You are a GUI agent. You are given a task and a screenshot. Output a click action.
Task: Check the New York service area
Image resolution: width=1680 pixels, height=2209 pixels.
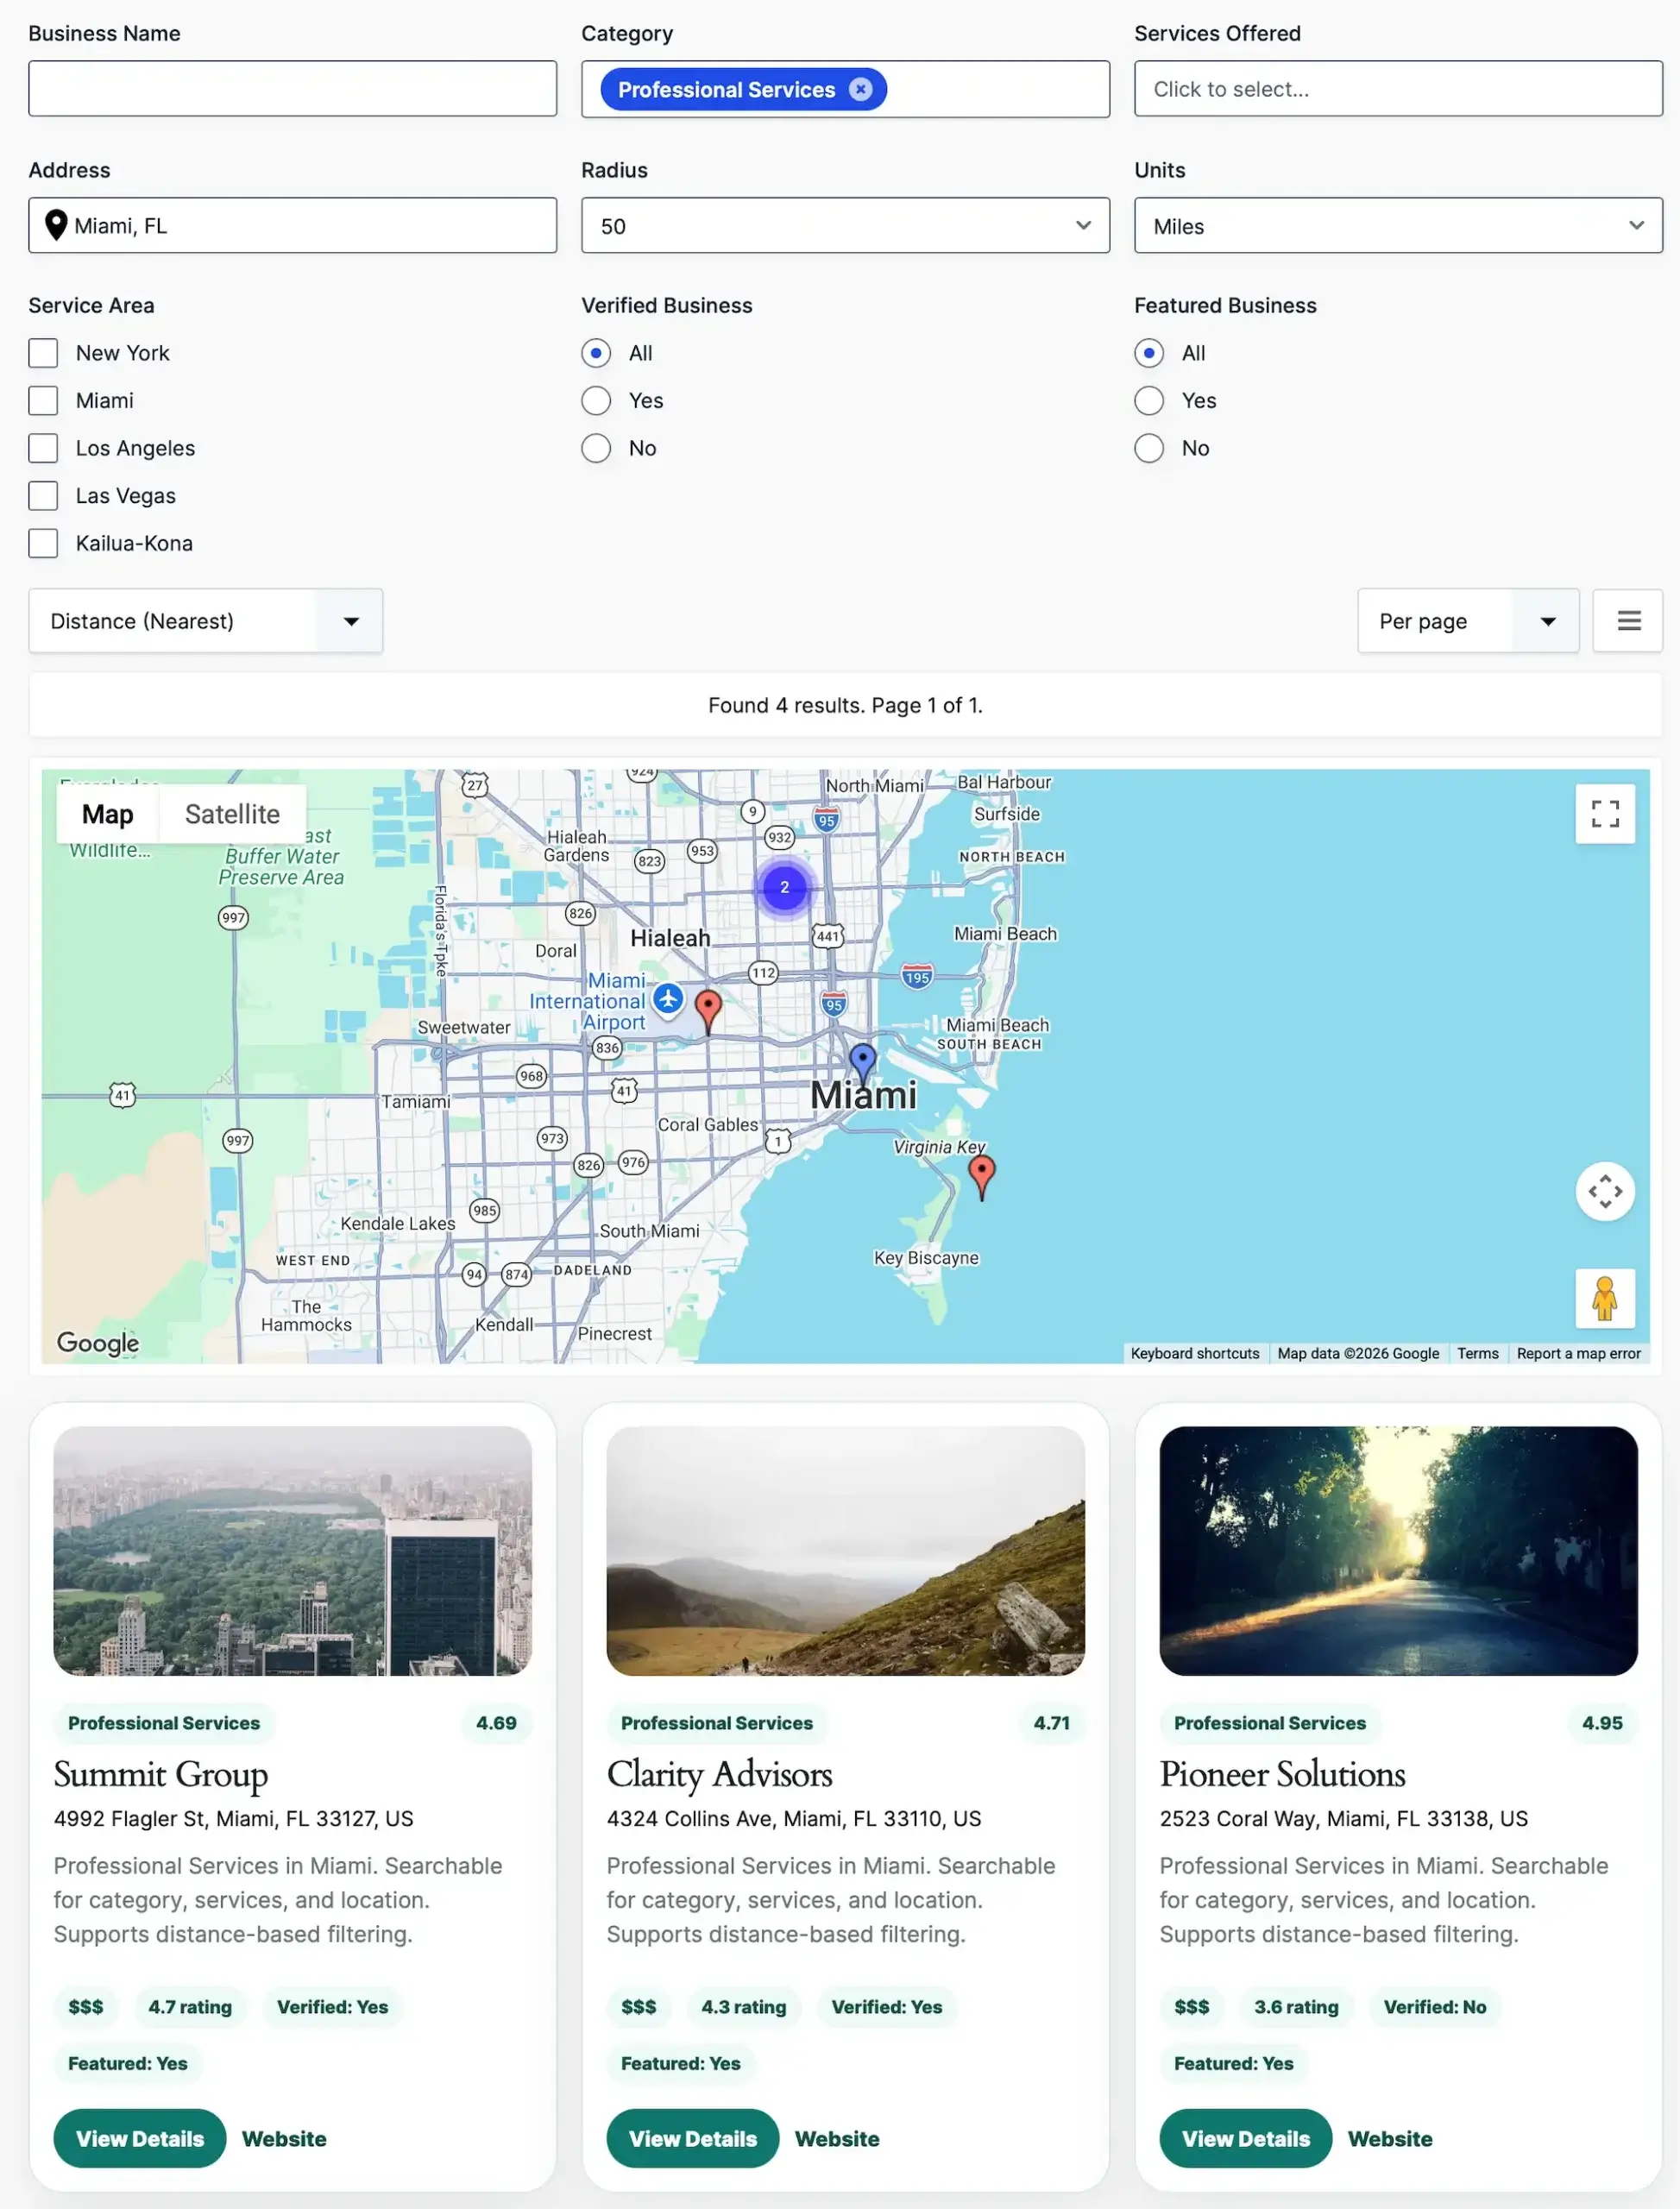[x=43, y=353]
